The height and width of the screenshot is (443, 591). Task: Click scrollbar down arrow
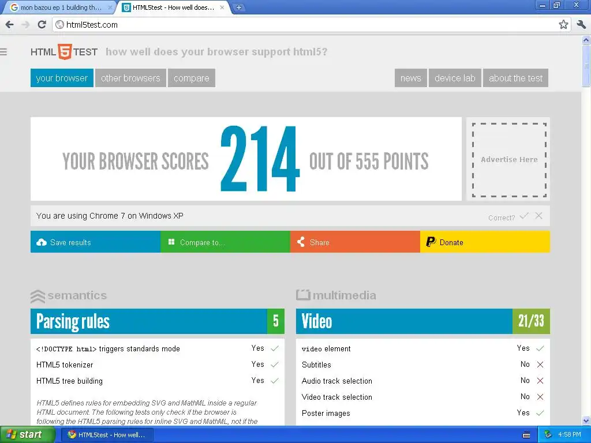coord(586,421)
